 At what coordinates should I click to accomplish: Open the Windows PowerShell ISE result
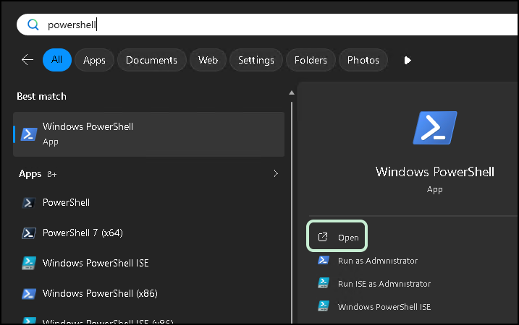coord(148,263)
